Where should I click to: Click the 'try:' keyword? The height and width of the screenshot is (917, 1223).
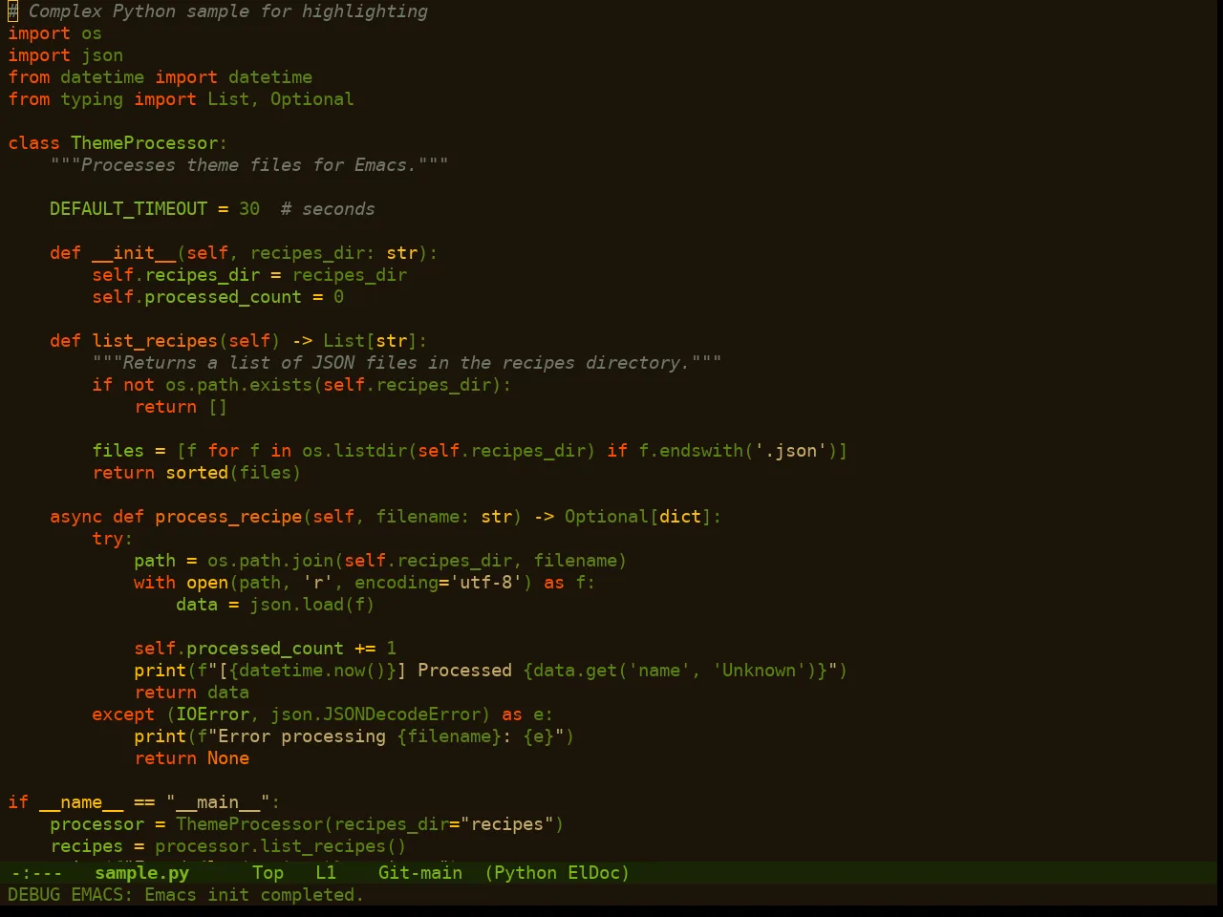[x=113, y=539]
